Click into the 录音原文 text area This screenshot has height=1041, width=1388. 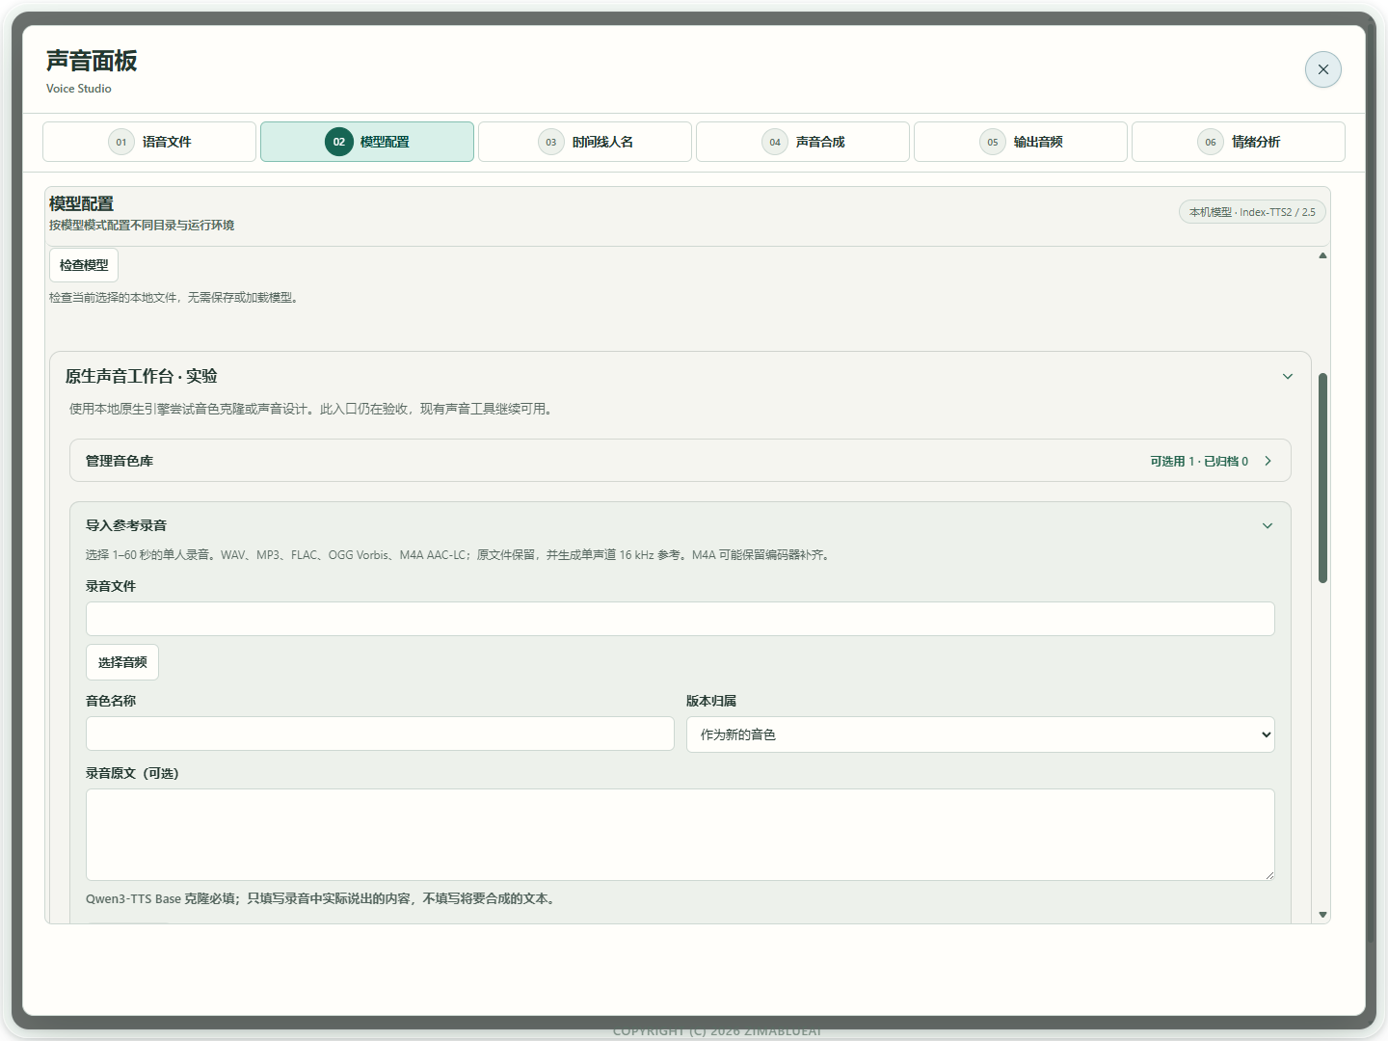coord(681,835)
